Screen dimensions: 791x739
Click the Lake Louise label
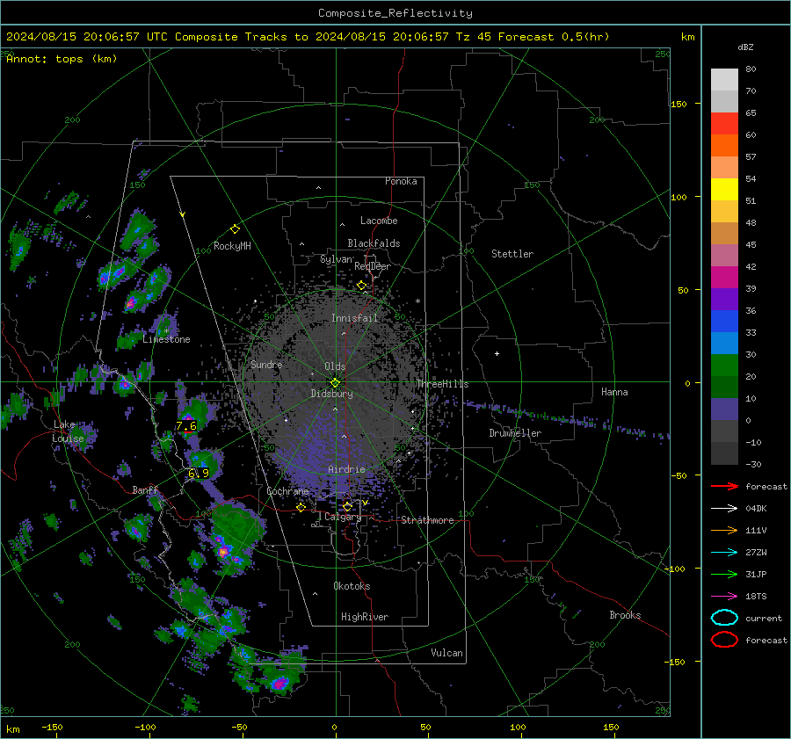pos(68,431)
